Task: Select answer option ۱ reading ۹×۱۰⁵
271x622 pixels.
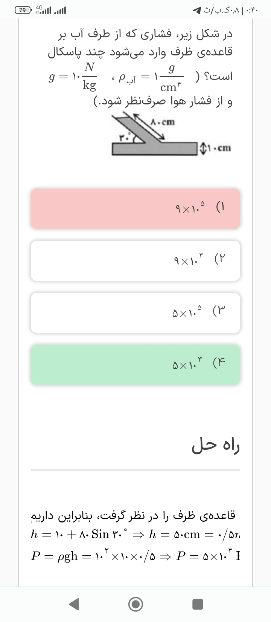Action: point(135,208)
